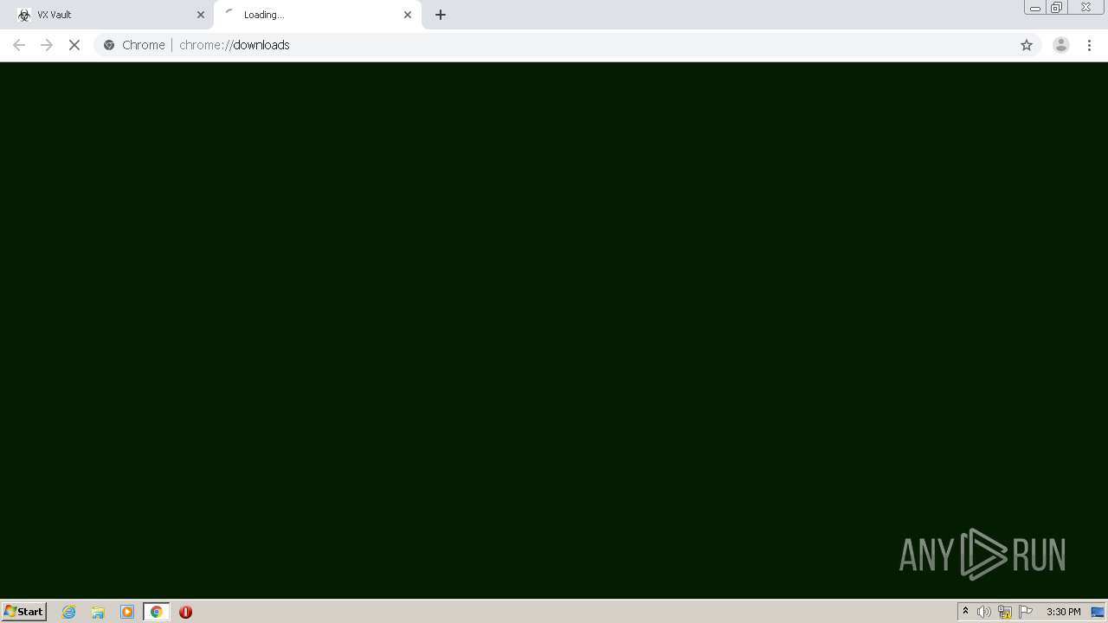
Task: Open the 3:30 PM clock
Action: 1063,612
